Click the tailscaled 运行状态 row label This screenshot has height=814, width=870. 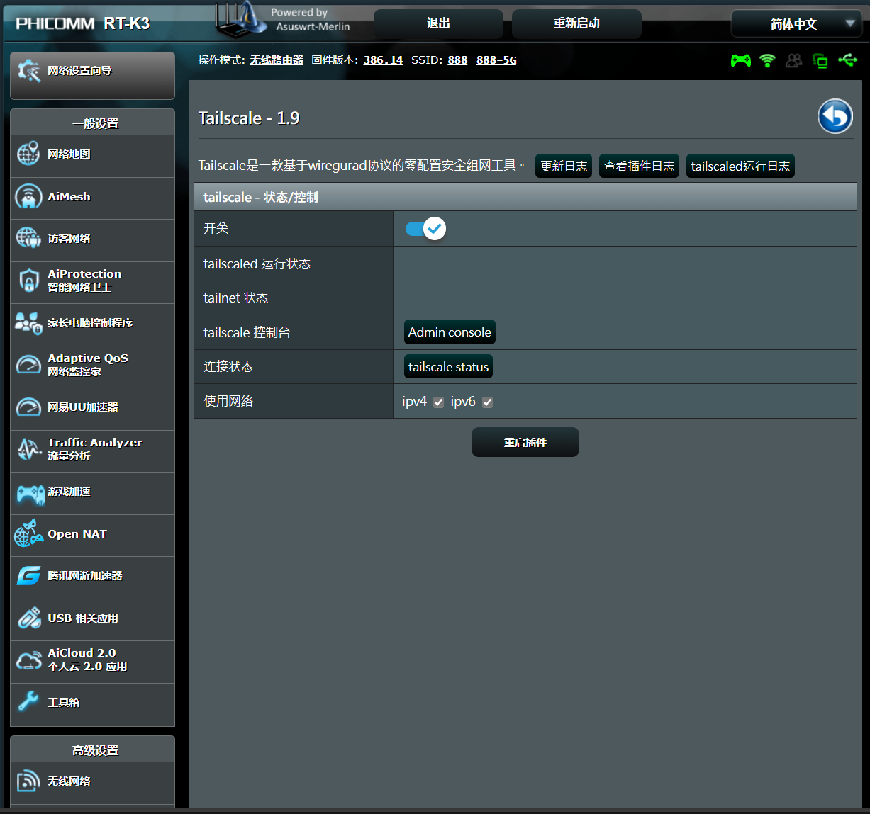pyautogui.click(x=257, y=264)
